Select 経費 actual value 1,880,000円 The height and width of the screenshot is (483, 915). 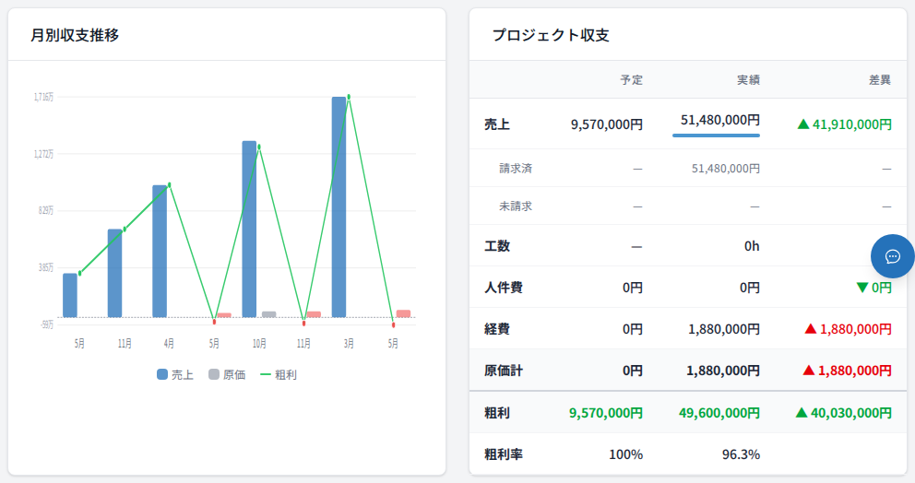(x=724, y=329)
